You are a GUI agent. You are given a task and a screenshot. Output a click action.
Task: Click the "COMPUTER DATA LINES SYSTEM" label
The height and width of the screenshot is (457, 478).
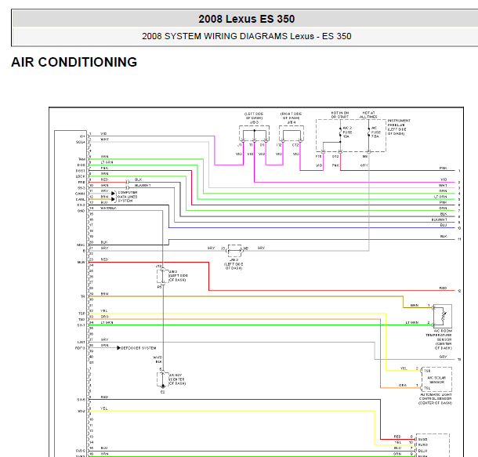(128, 197)
